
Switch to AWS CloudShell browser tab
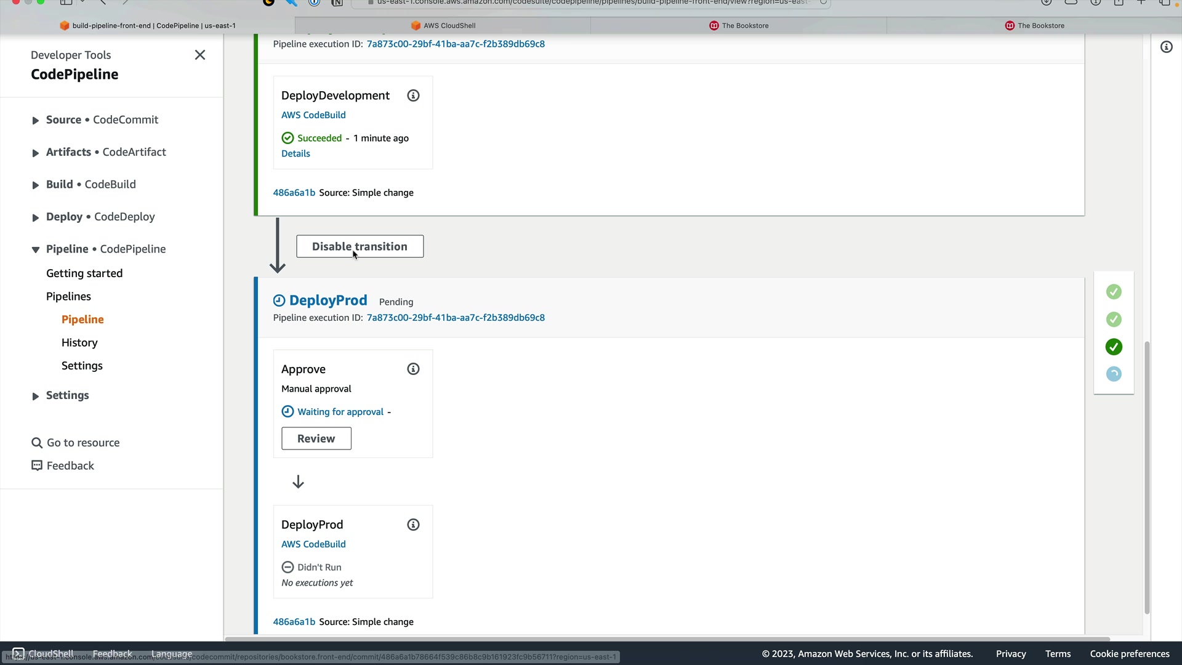pyautogui.click(x=443, y=25)
